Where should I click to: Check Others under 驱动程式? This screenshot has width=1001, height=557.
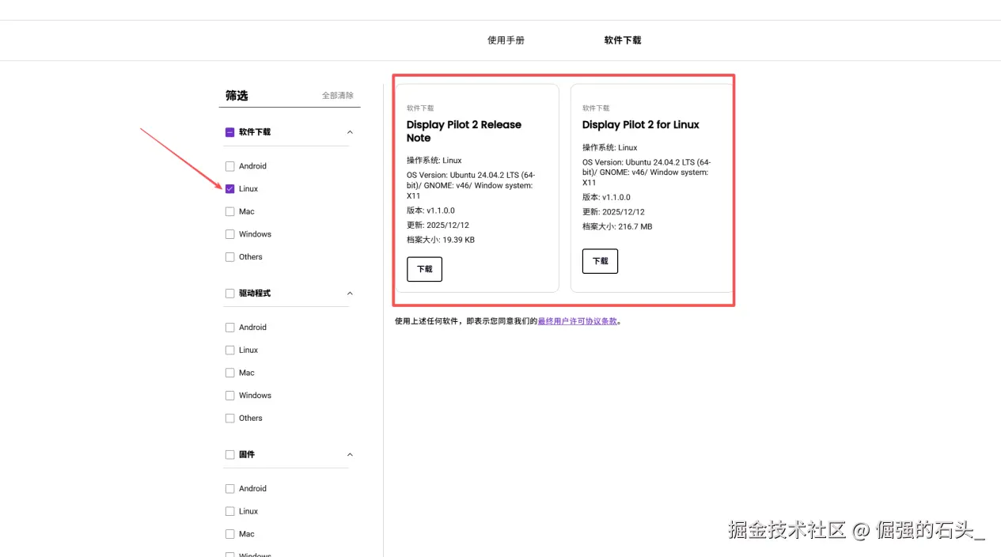pos(230,419)
